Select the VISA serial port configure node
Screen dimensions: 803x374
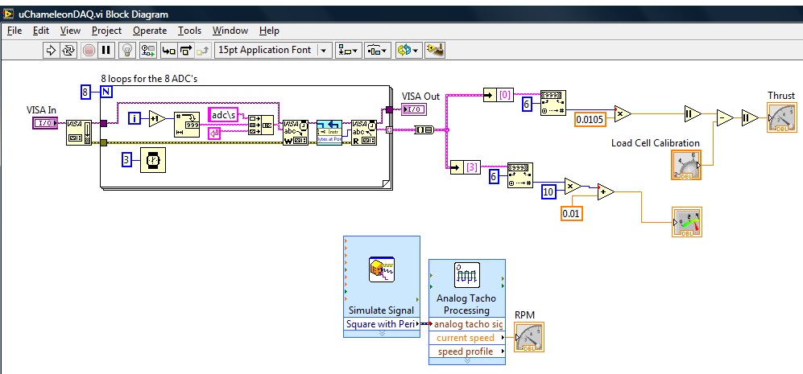pyautogui.click(x=79, y=133)
